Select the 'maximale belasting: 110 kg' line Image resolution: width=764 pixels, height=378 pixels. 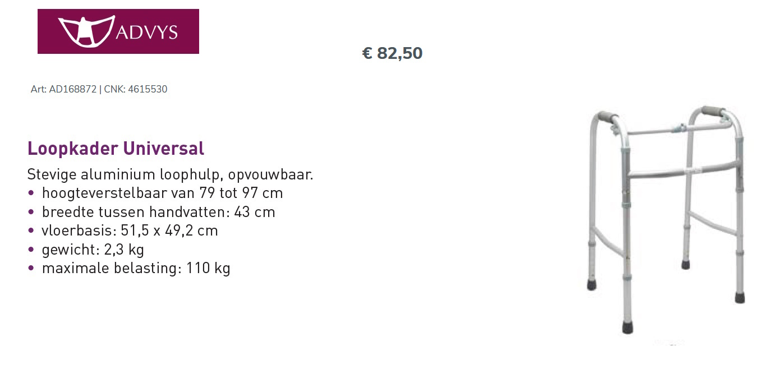click(x=136, y=268)
